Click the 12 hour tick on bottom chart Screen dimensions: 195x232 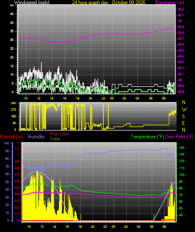(x=42, y=227)
